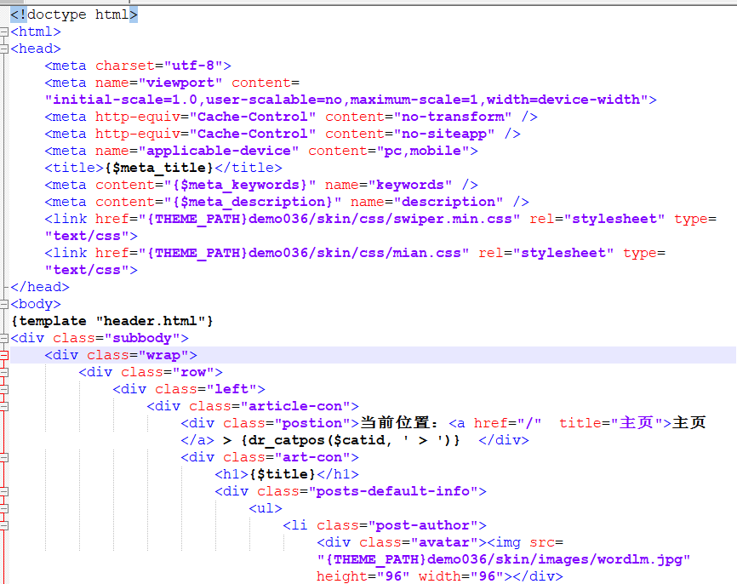Click the {$title} heading variable
The width and height of the screenshot is (737, 584).
pos(283,474)
